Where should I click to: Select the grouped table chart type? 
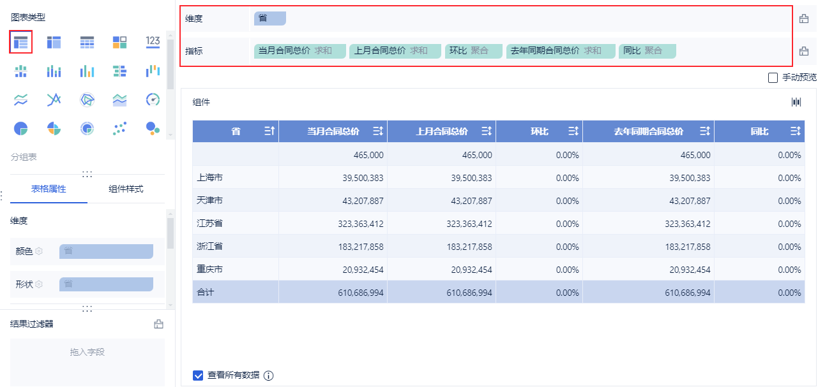pyautogui.click(x=21, y=43)
